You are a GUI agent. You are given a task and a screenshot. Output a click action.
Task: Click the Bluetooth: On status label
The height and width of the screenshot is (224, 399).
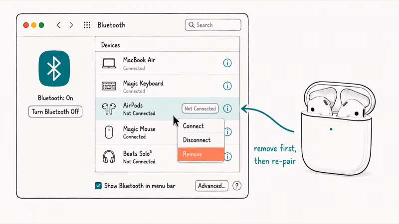(x=55, y=98)
